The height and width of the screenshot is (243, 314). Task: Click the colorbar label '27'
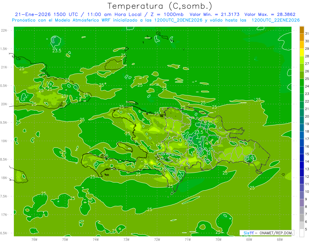[307, 64]
